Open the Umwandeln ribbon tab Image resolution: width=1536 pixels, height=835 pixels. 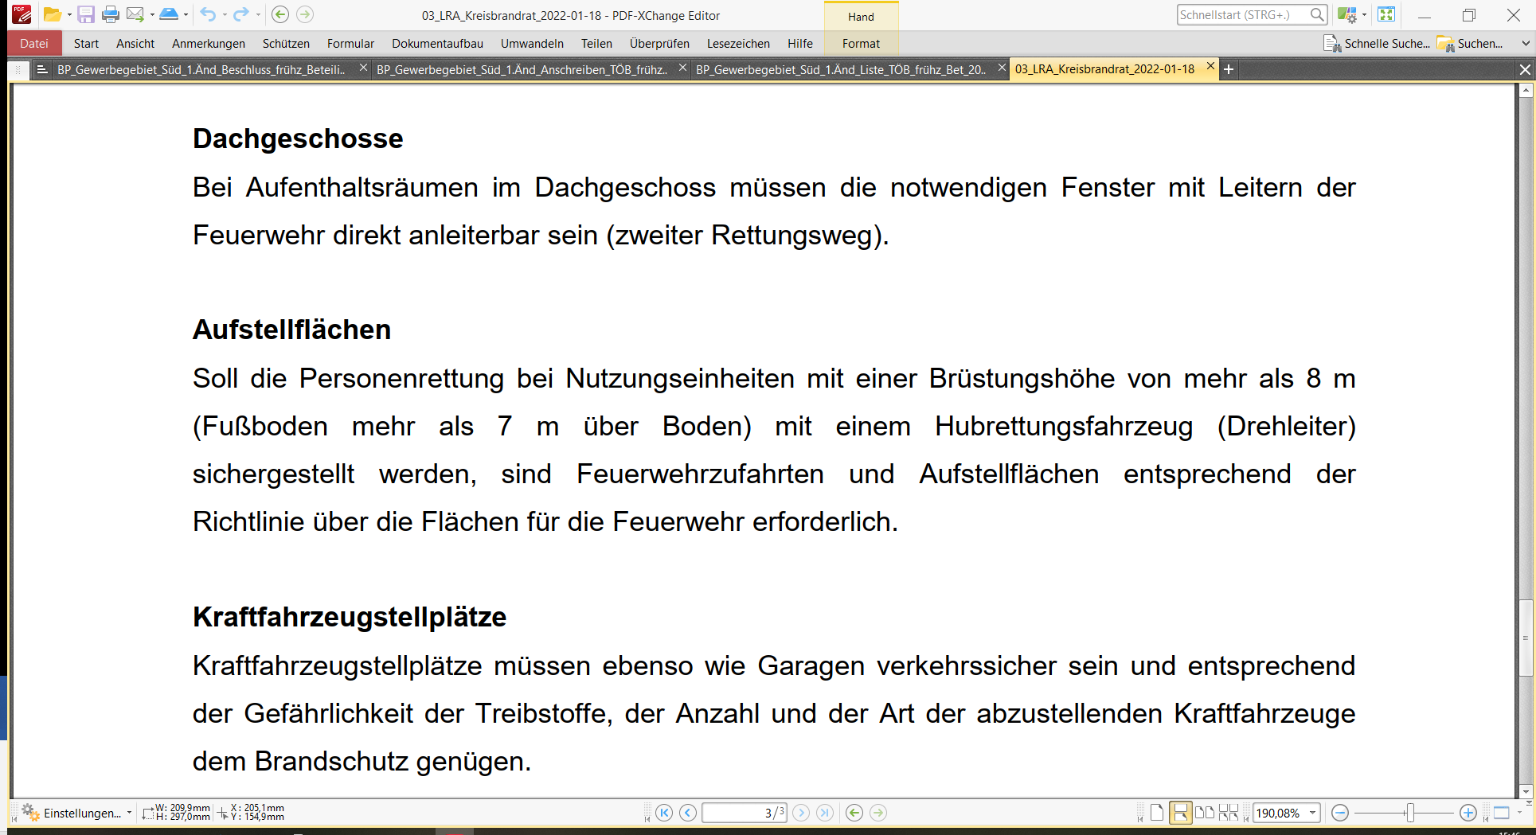coord(532,44)
